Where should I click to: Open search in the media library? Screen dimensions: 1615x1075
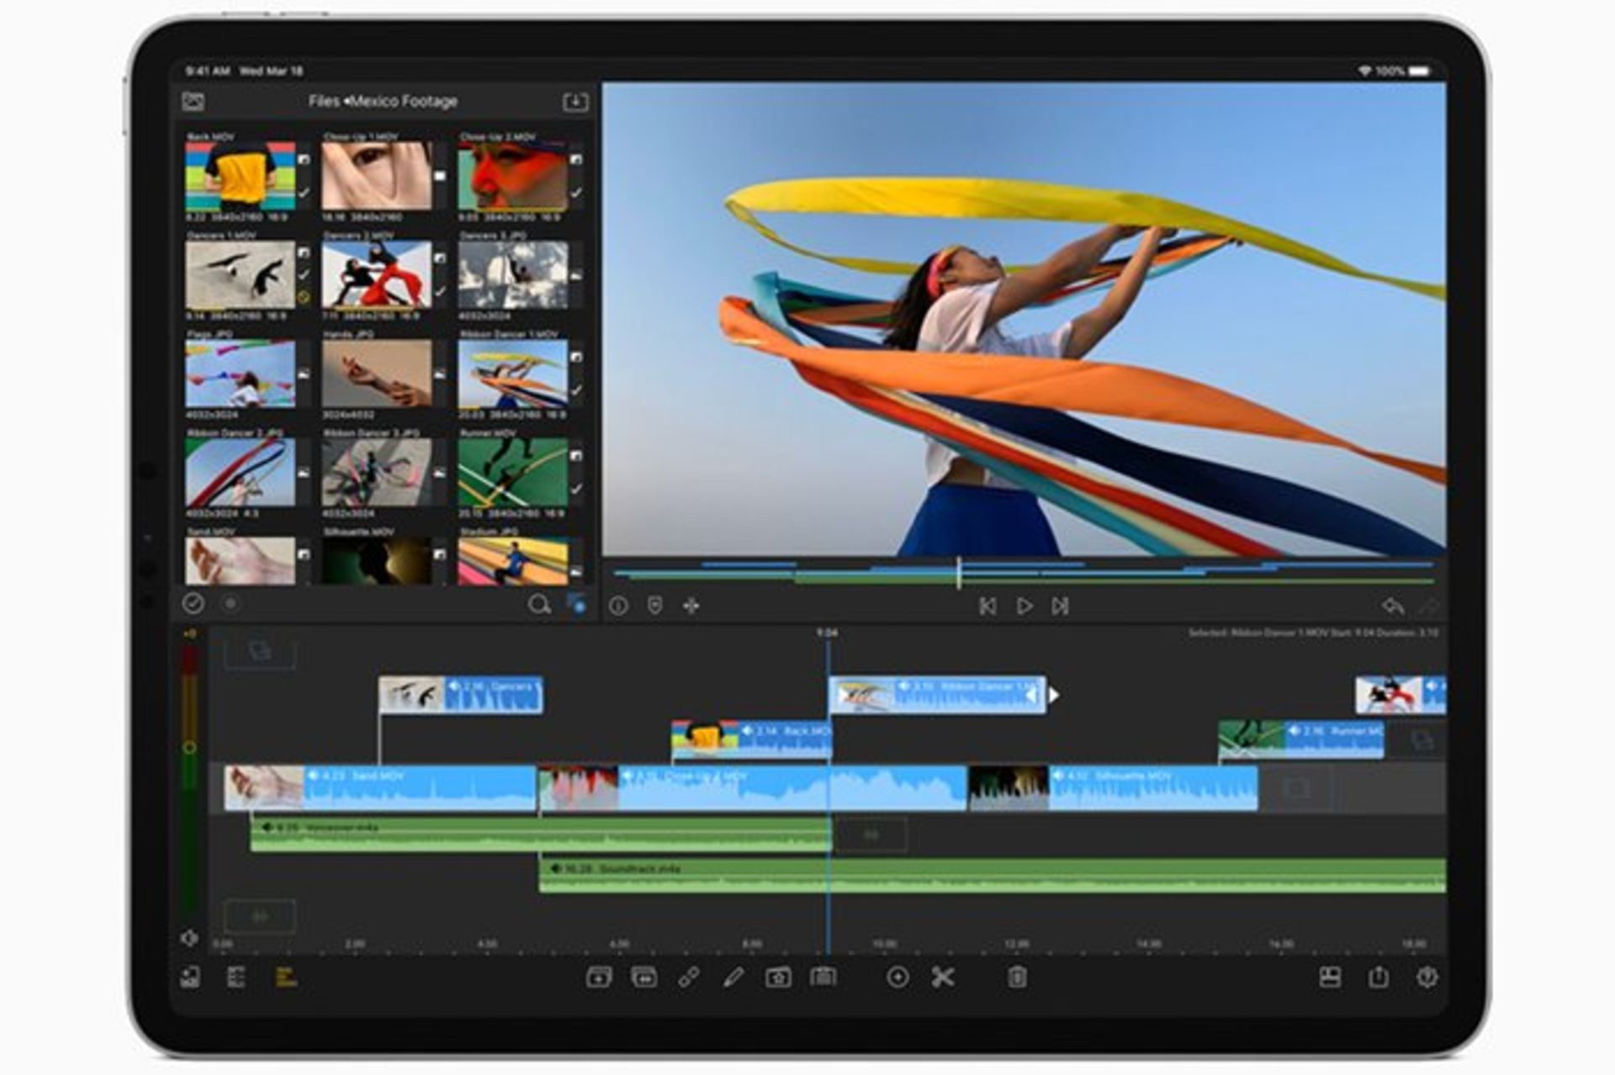(x=541, y=605)
